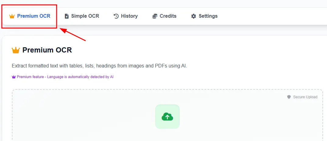Go to the Credits tab
The width and height of the screenshot is (327, 141).
[168, 16]
